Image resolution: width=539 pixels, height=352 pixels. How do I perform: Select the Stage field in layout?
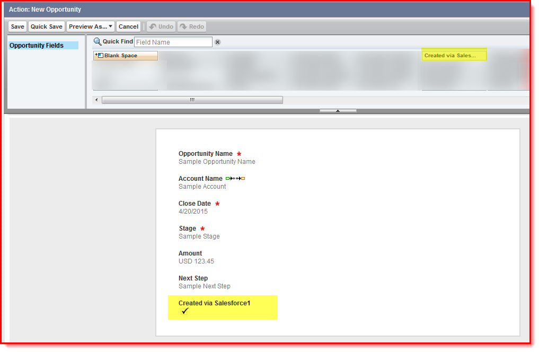point(188,228)
